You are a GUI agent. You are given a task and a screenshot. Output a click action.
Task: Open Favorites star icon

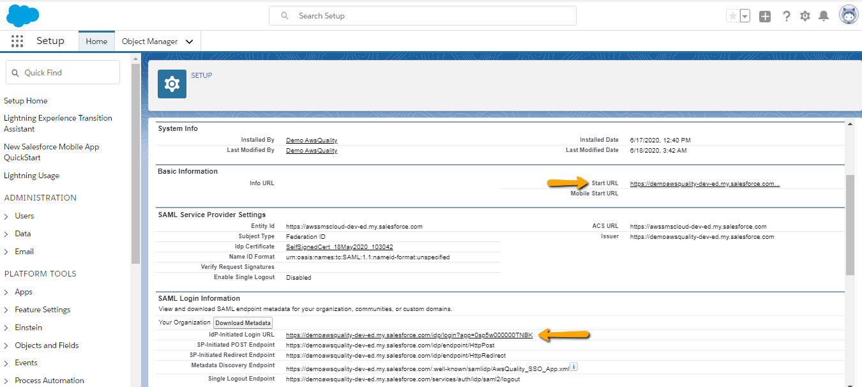click(x=732, y=16)
